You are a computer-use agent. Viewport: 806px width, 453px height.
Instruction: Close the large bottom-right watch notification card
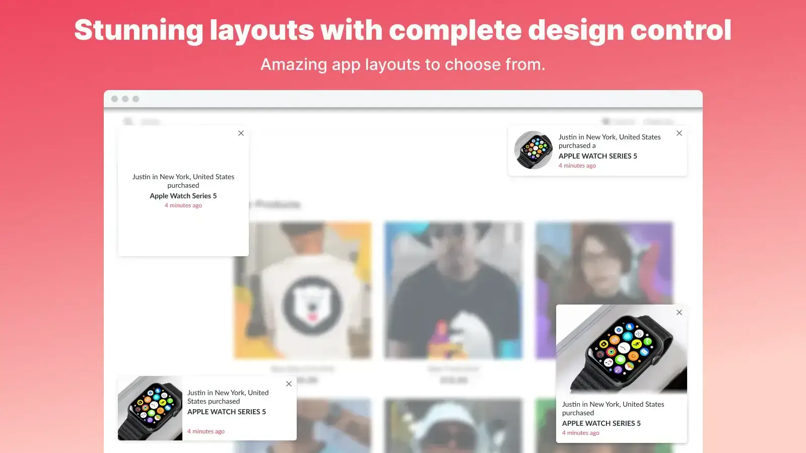[679, 313]
